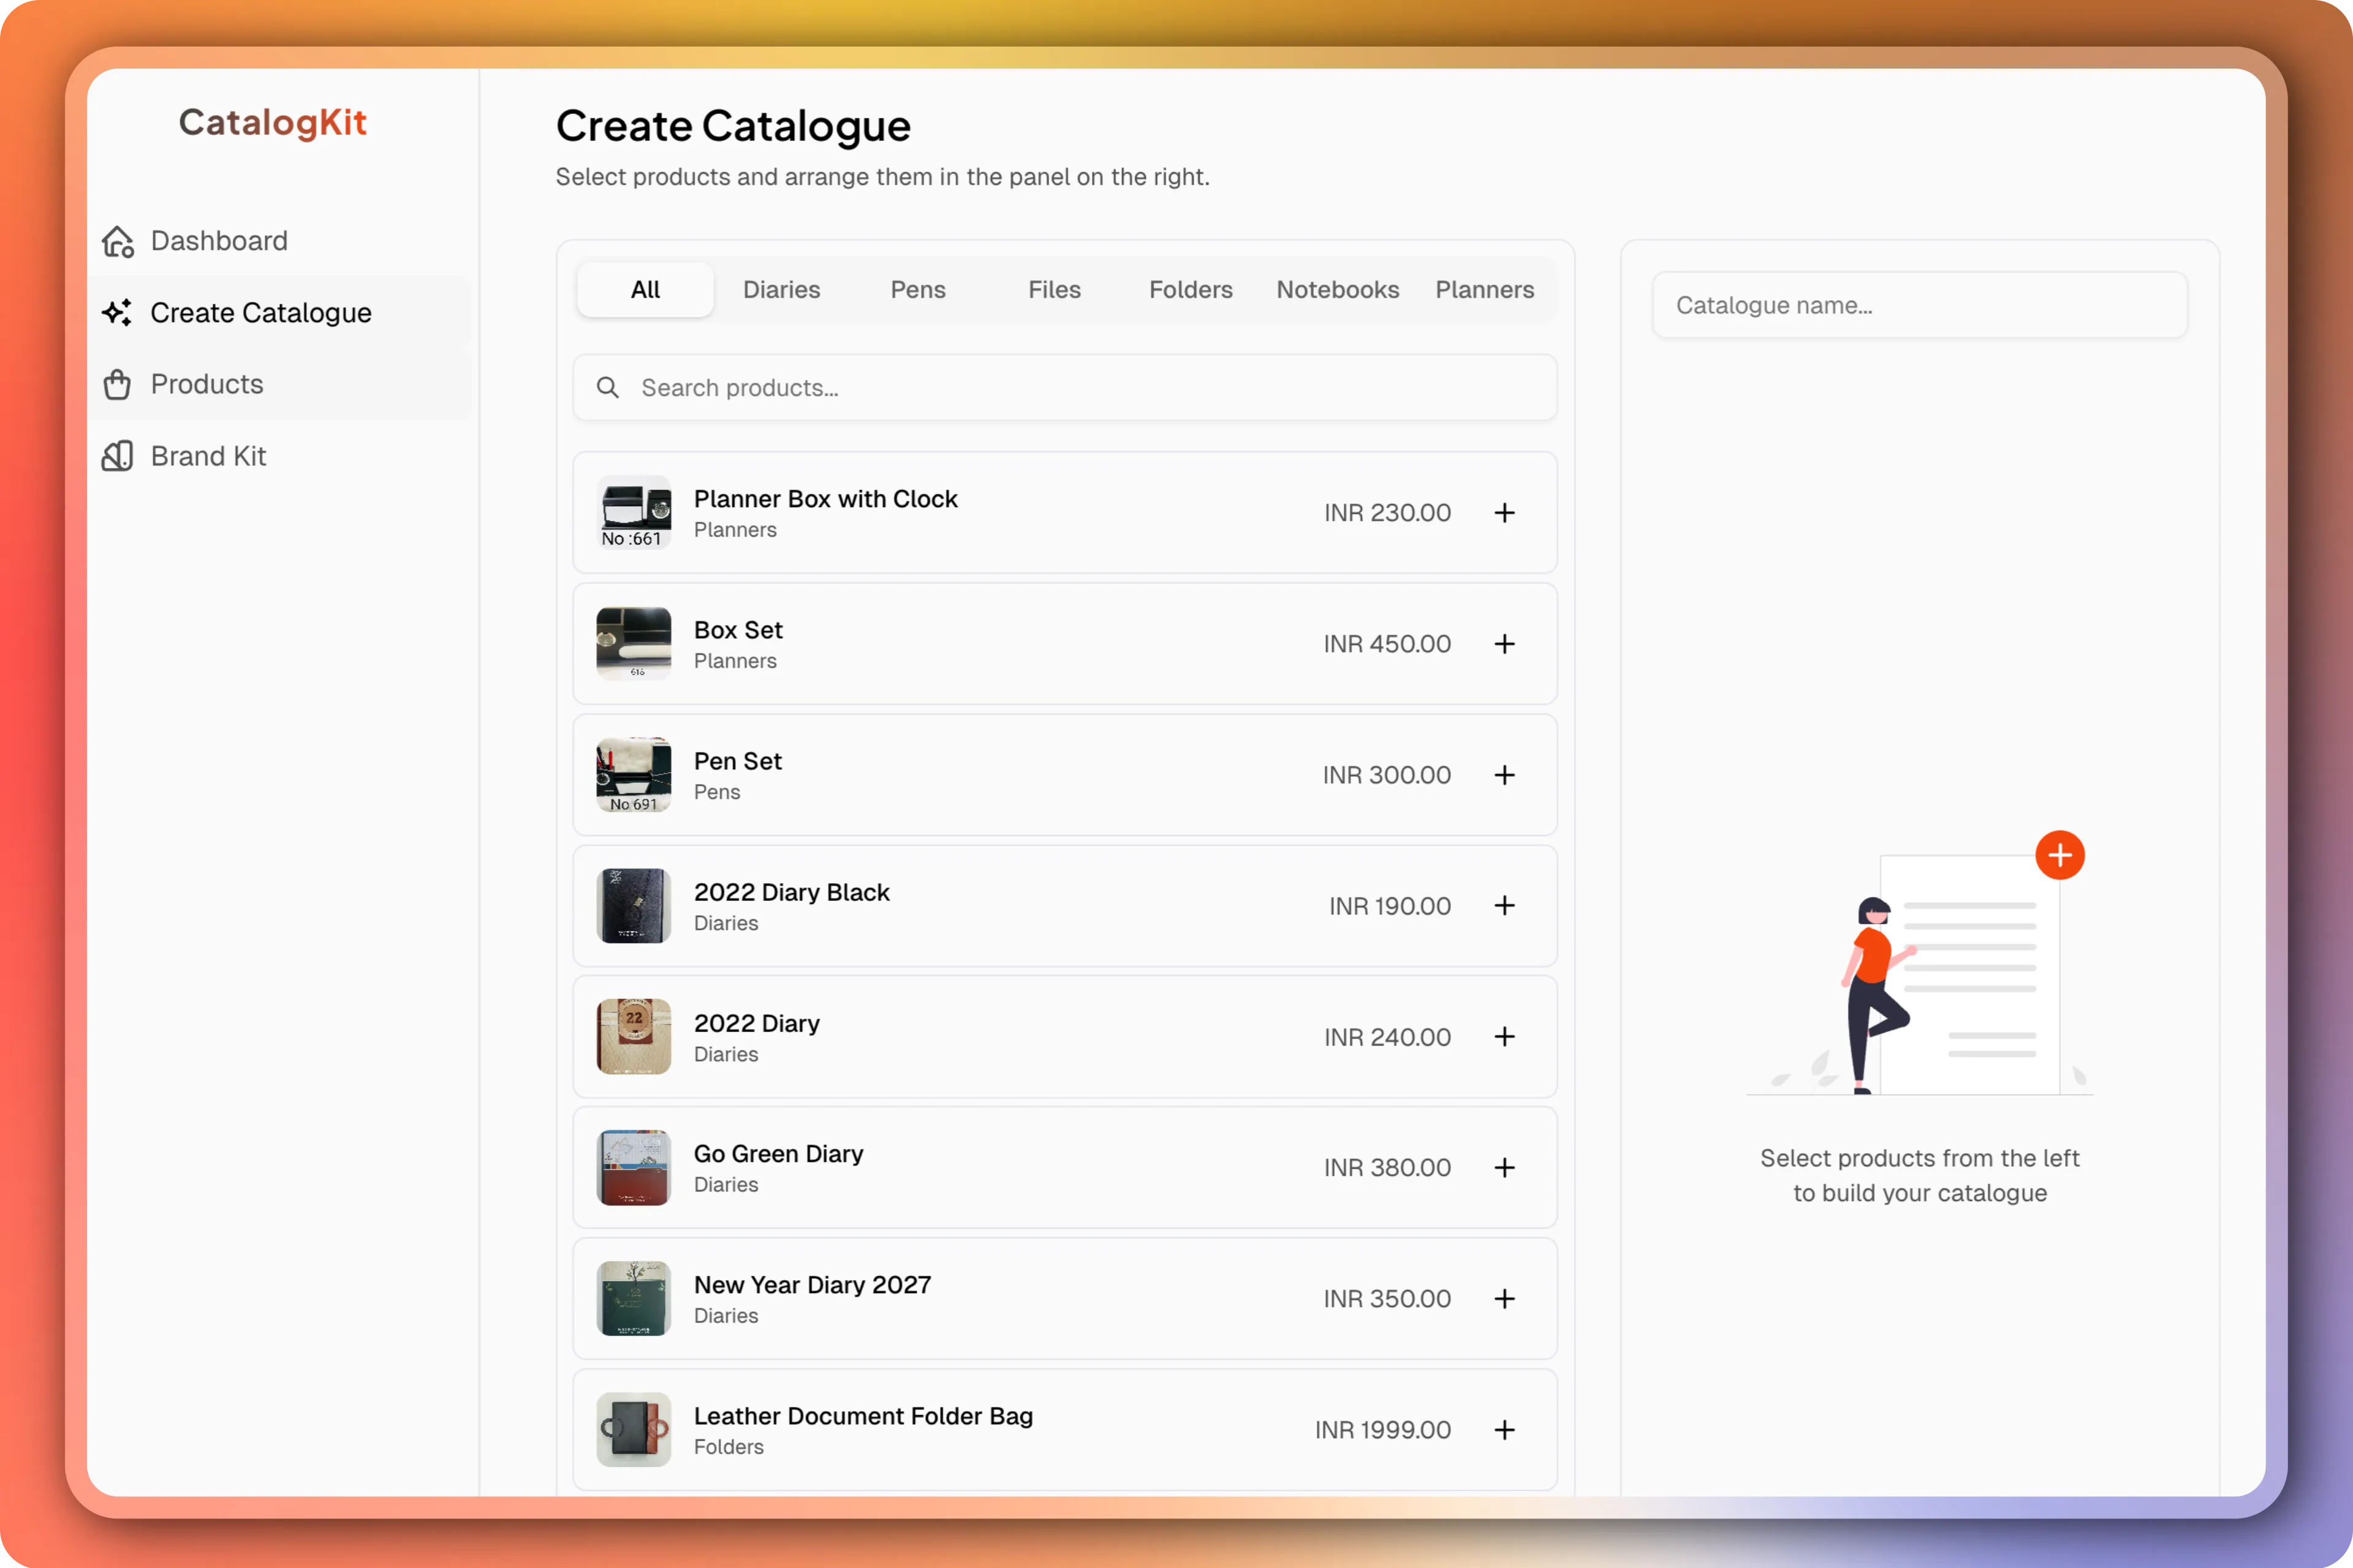Image resolution: width=2353 pixels, height=1568 pixels.
Task: Click the price 'INR 350.00'
Action: click(1387, 1299)
